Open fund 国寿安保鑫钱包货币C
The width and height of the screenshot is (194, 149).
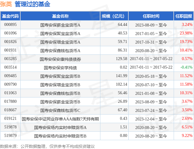click(x=60, y=110)
